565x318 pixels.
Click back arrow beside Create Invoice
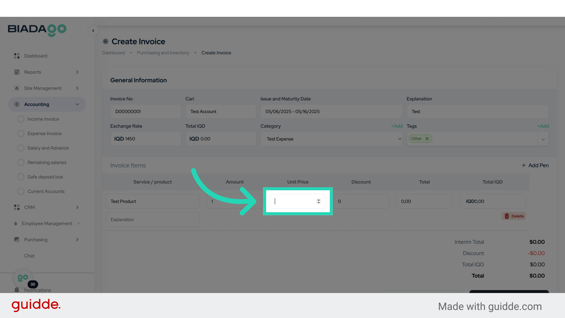coord(105,42)
